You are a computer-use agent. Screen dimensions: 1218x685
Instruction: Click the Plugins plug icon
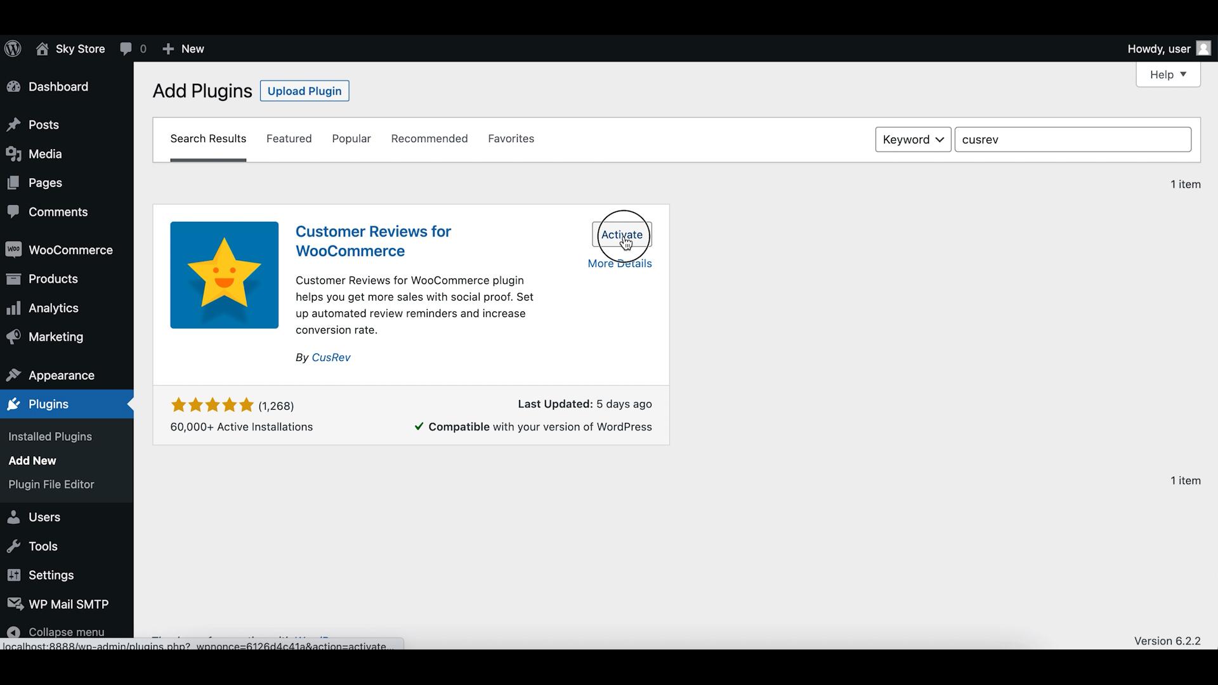[x=13, y=404]
